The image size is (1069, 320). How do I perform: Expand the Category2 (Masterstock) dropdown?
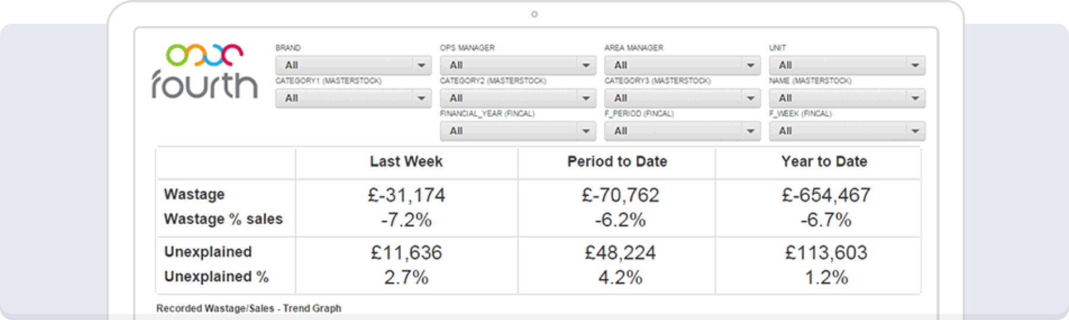tap(518, 98)
